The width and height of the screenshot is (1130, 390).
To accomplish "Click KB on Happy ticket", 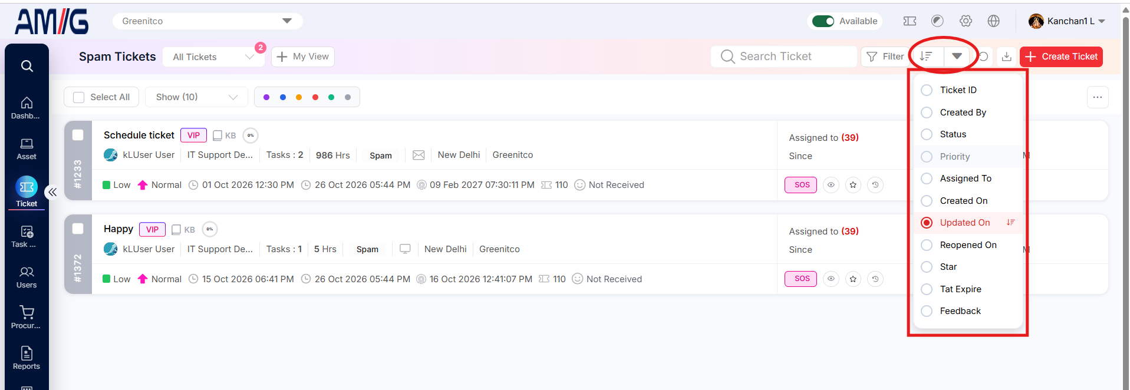I will 183,230.
